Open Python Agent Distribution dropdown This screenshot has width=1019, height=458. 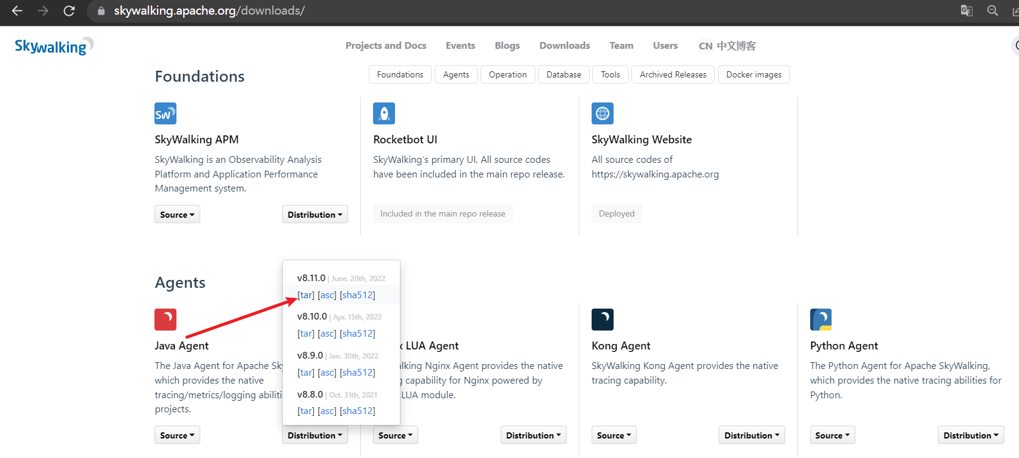pyautogui.click(x=970, y=435)
